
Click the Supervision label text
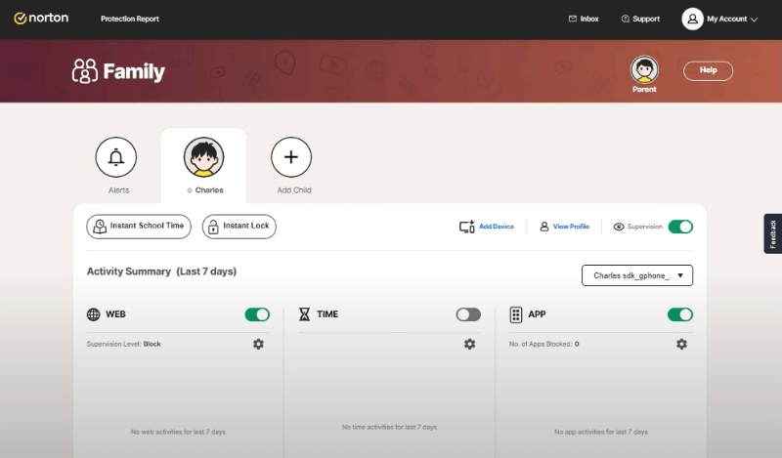click(x=645, y=227)
